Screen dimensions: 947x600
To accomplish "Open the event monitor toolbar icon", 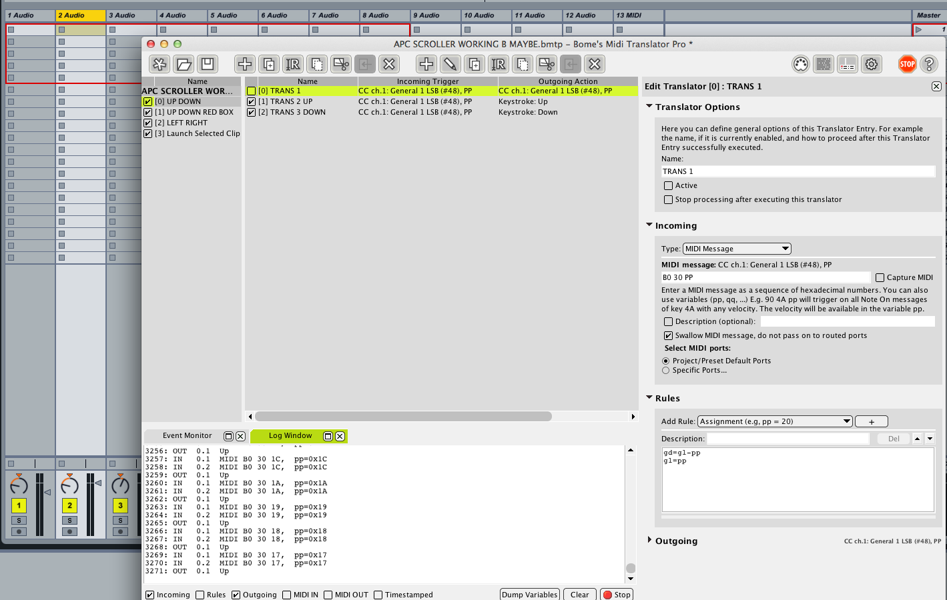I will pos(848,64).
